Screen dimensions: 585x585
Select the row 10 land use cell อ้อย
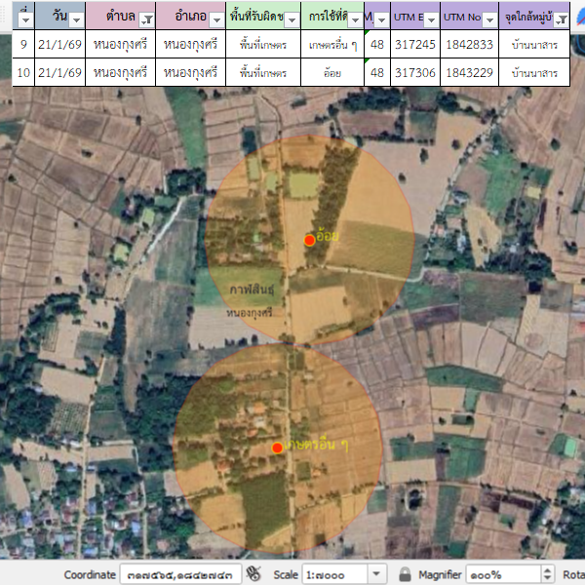329,72
